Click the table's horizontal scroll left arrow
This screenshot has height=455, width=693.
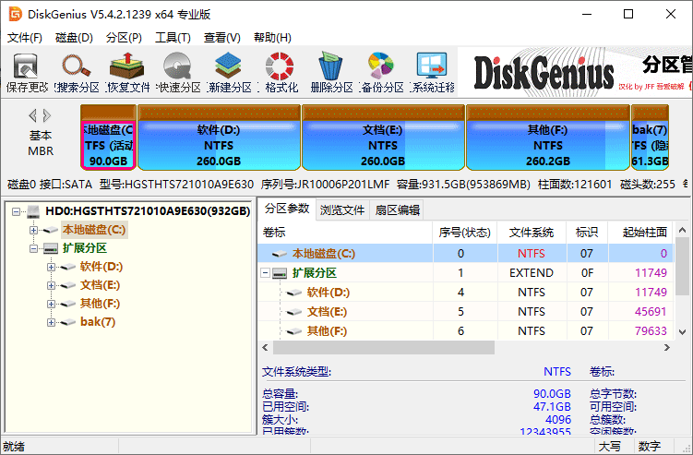click(265, 348)
